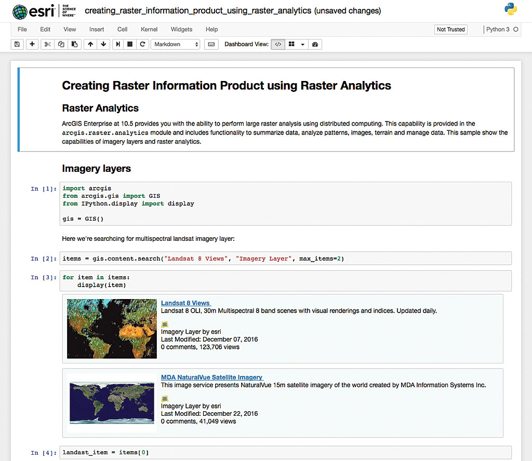
Task: Open the Cell menu
Action: [x=122, y=30]
